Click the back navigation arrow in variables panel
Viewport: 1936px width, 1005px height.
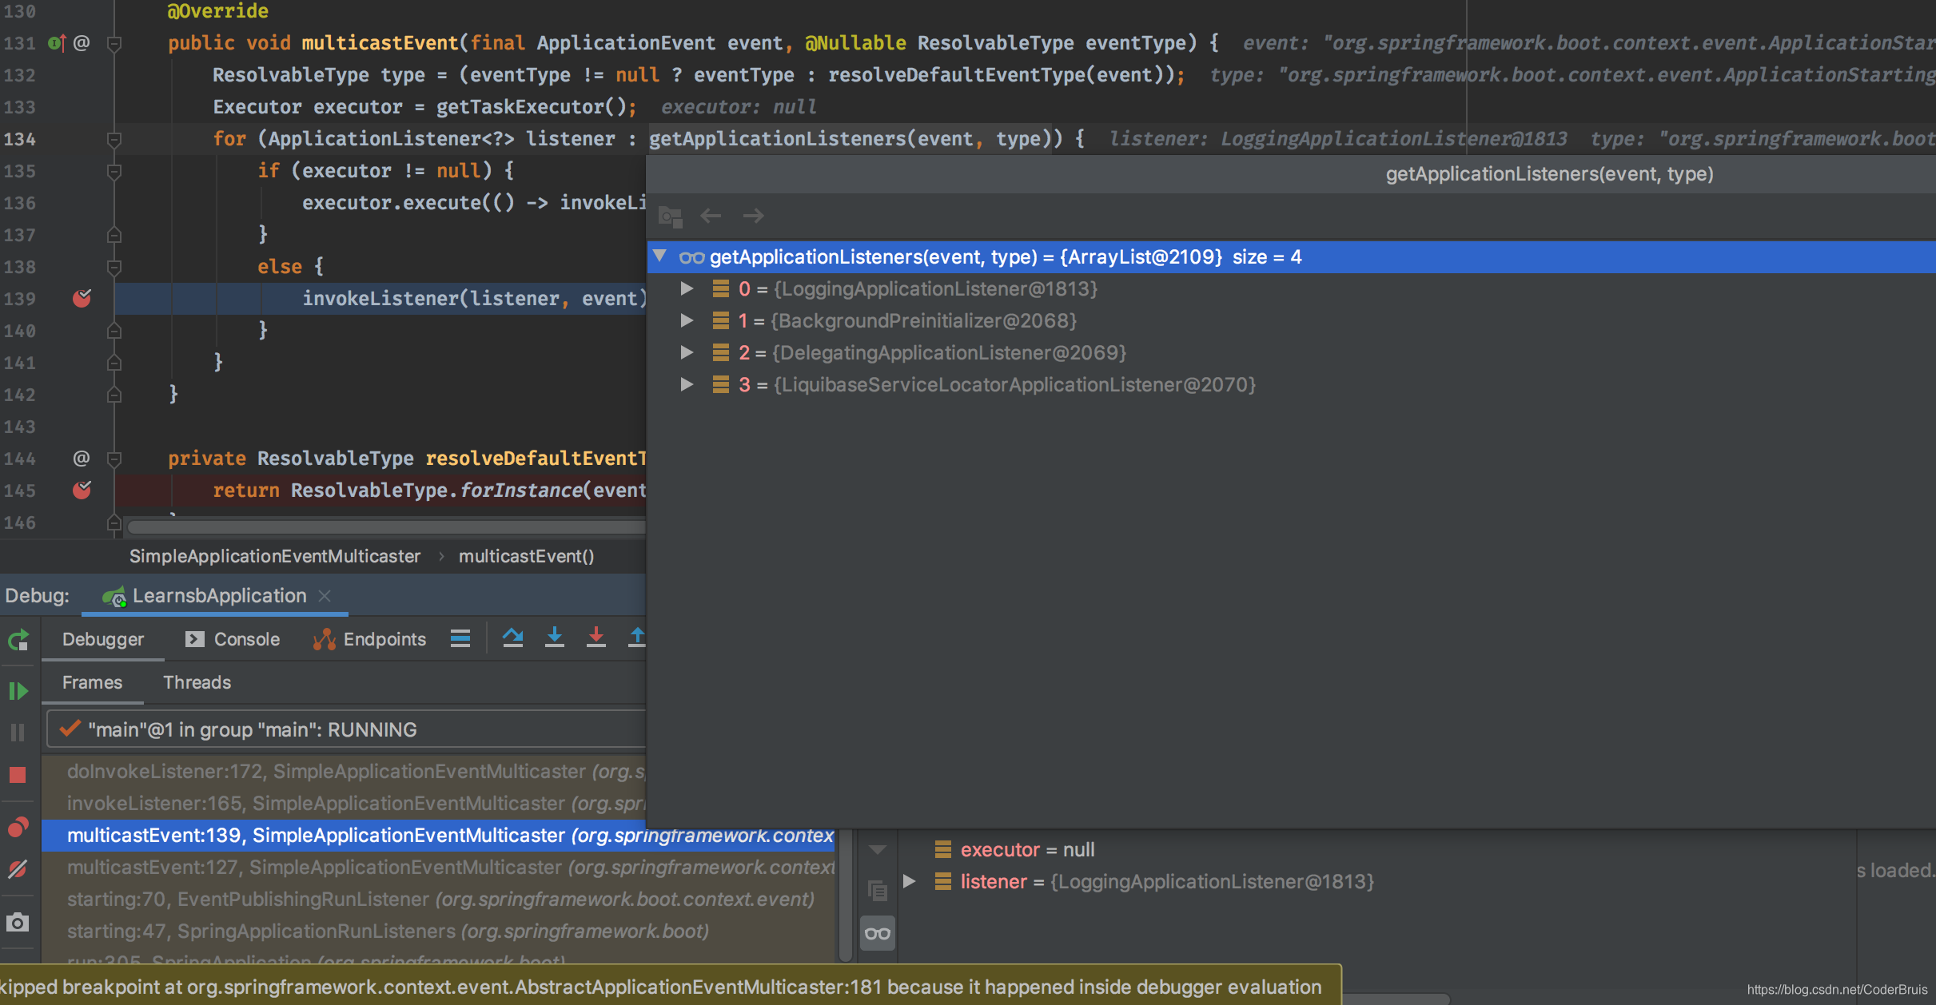click(x=711, y=215)
